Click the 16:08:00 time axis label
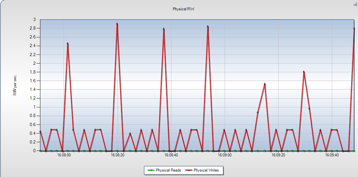 pos(64,155)
